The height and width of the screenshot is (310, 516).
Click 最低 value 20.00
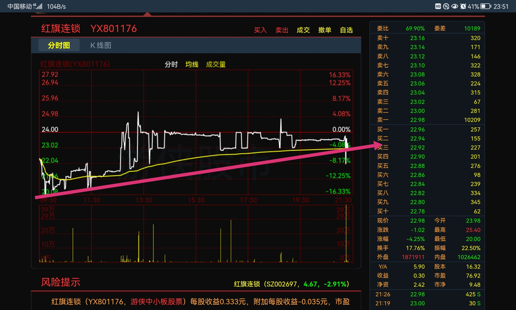pos(473,239)
